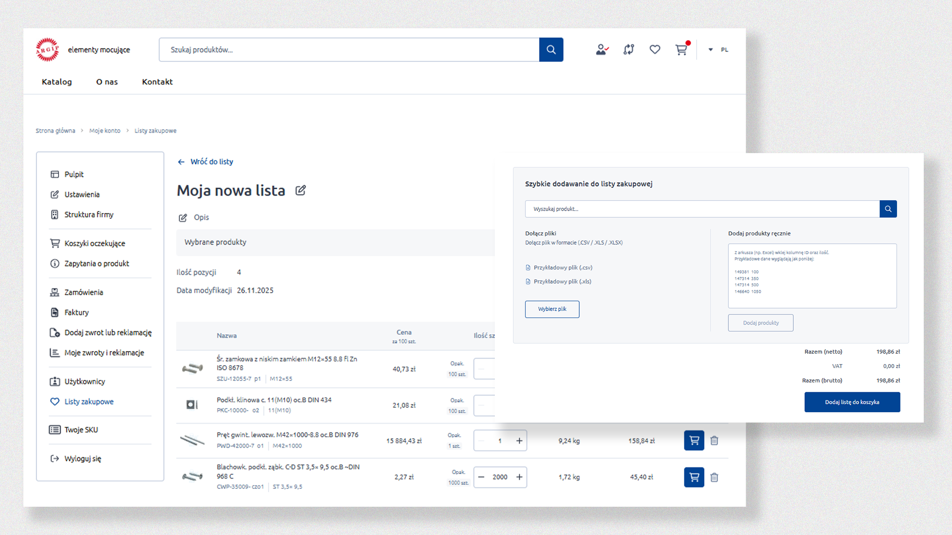This screenshot has width=952, height=535.
Task: Go to Kontakt page
Action: [x=157, y=82]
